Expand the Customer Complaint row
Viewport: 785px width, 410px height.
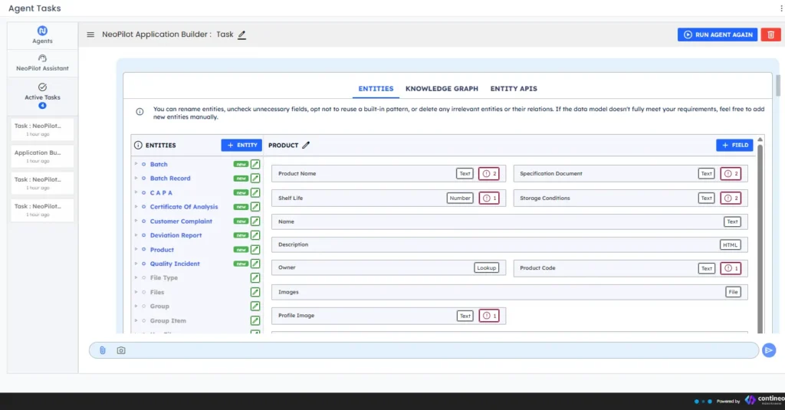[136, 221]
